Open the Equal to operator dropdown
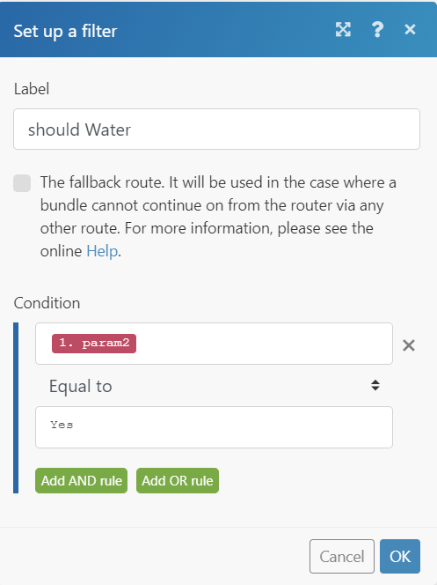Viewport: 437px width, 585px height. coord(214,386)
